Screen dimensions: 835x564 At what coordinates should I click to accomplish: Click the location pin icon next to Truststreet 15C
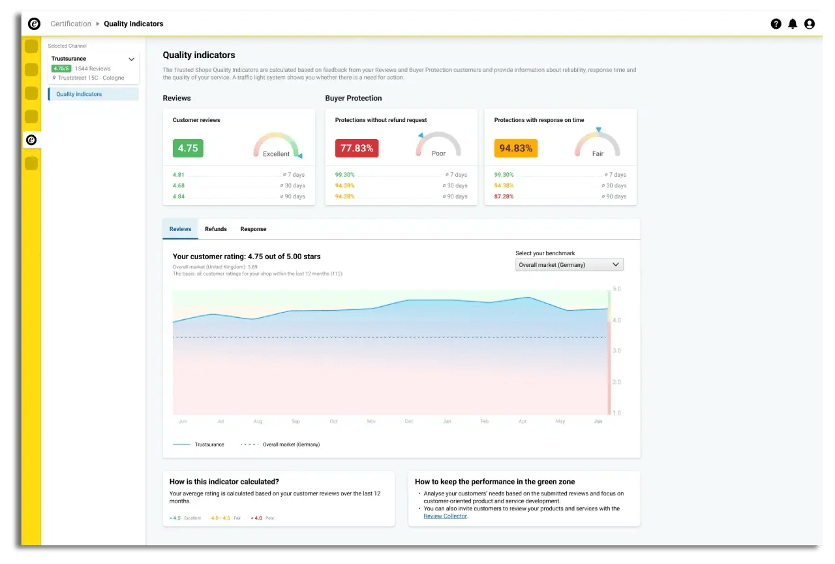click(x=53, y=78)
